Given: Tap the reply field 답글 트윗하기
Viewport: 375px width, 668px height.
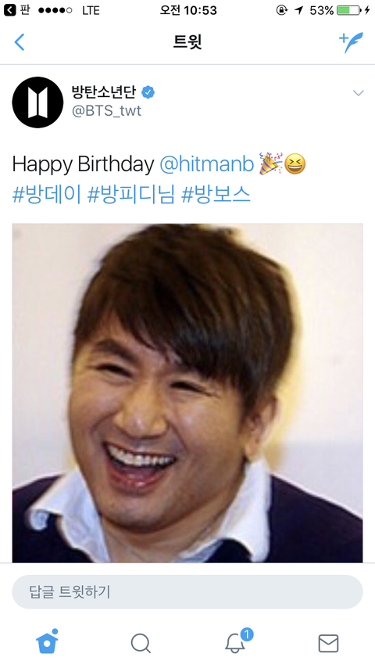Looking at the screenshot, I should click(x=187, y=592).
